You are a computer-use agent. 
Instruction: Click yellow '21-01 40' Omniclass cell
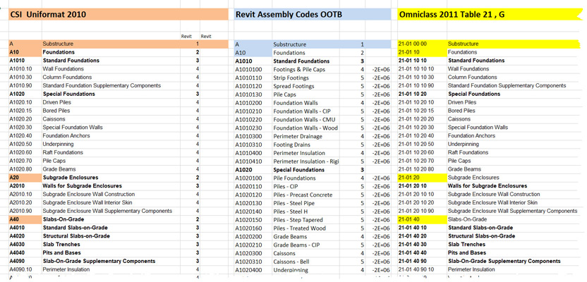pos(423,219)
